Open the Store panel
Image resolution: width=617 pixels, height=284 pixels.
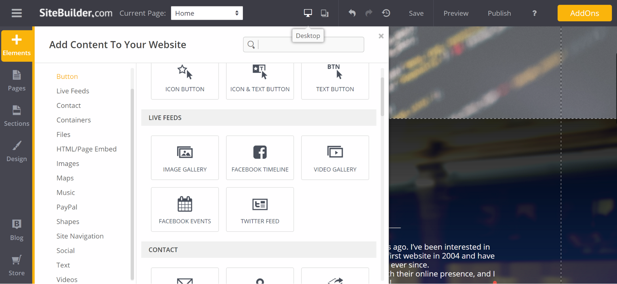[17, 266]
